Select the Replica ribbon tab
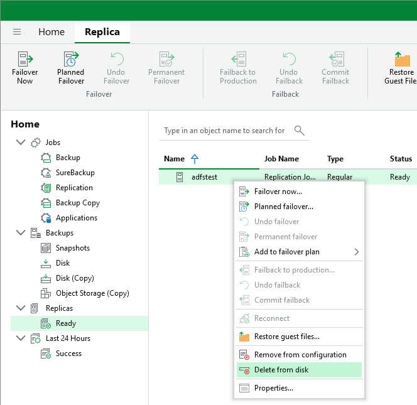This screenshot has height=405, width=417. point(102,32)
